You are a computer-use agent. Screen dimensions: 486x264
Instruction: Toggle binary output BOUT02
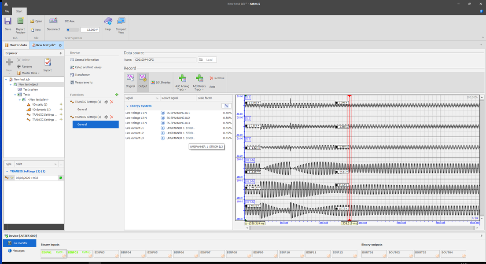[400, 254]
